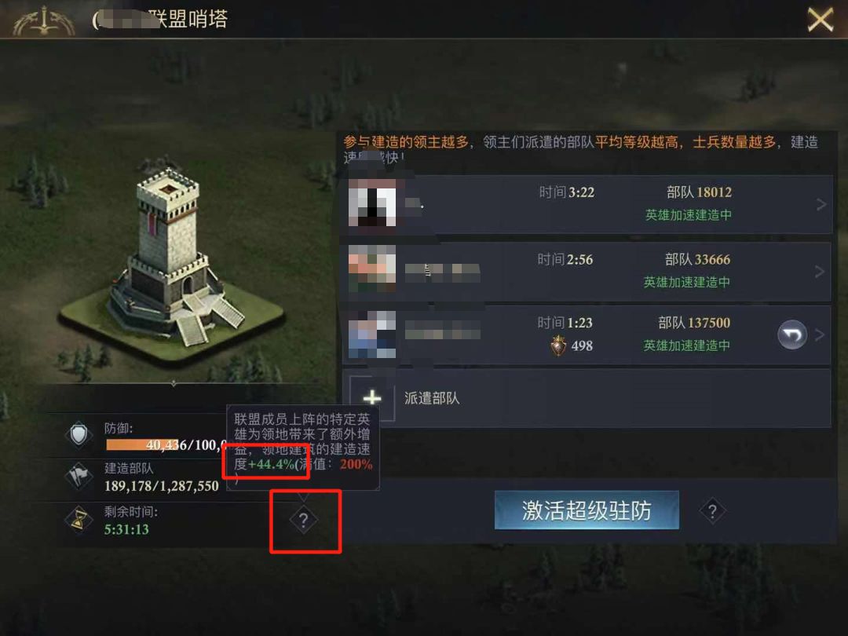Click the hourglass remaining time icon

[x=79, y=519]
